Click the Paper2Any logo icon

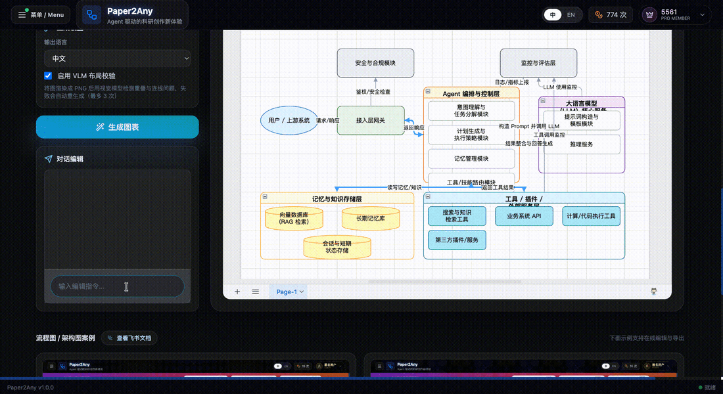pos(93,14)
